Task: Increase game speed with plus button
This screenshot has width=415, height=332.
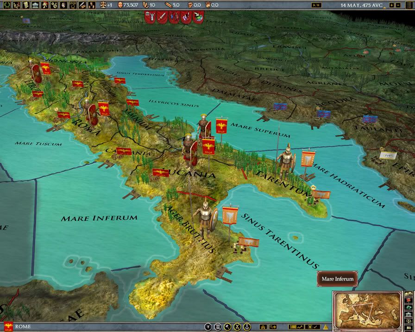Action: pos(392,5)
